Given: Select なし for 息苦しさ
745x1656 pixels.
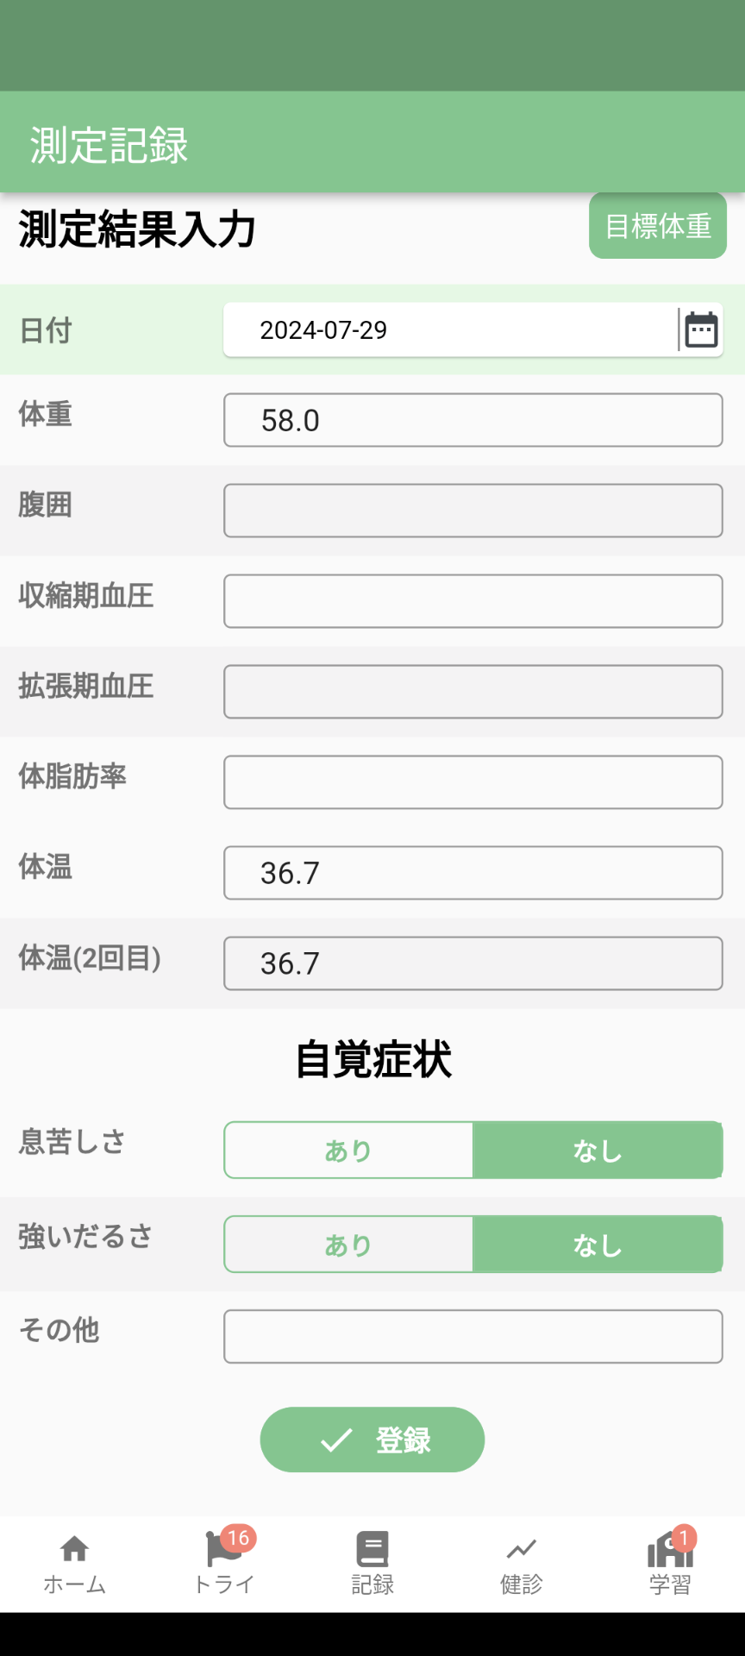Looking at the screenshot, I should [x=598, y=1150].
